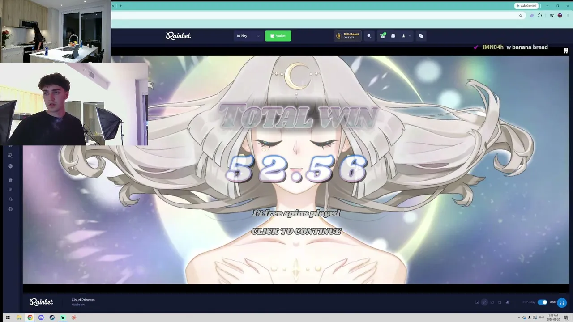Open the rewards gift icon in the header
573x322 pixels.
(x=382, y=36)
